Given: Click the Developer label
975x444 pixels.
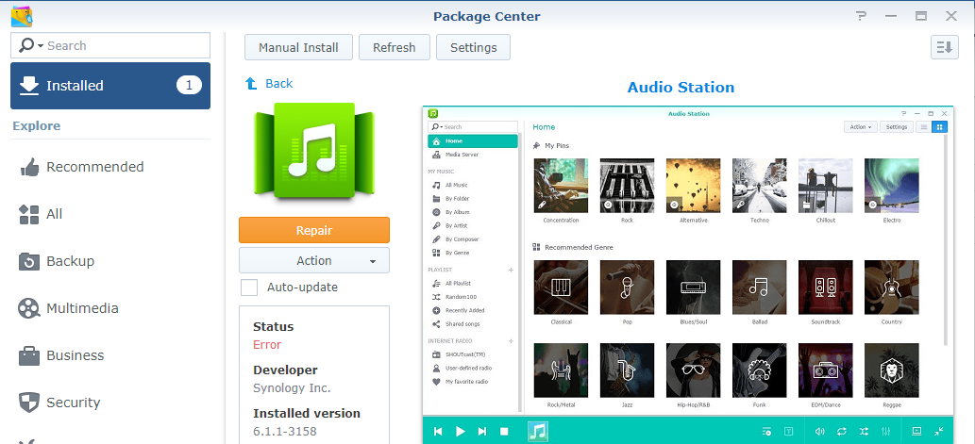Looking at the screenshot, I should (x=285, y=370).
